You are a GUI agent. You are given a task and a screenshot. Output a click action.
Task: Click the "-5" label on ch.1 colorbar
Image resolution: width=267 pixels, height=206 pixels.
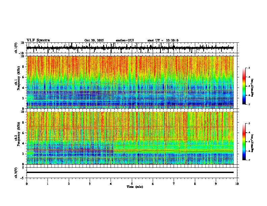(248, 86)
